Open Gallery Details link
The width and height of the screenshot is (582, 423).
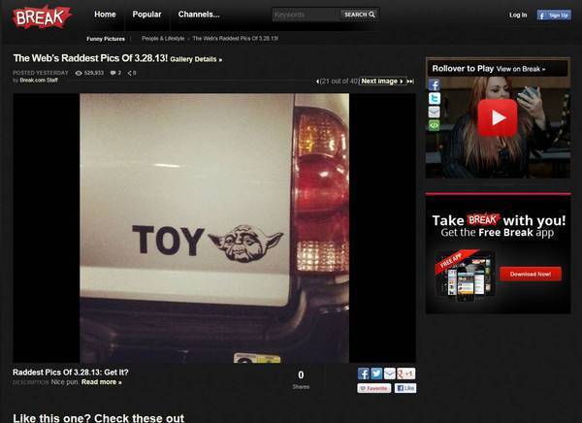[x=196, y=59]
